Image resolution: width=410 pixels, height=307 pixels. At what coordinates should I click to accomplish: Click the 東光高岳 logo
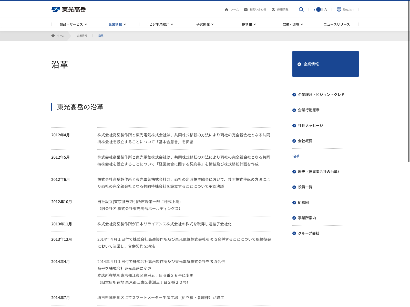pyautogui.click(x=69, y=9)
